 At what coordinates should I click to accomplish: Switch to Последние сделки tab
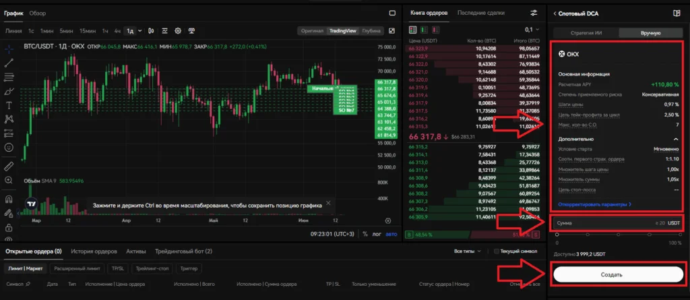click(480, 13)
